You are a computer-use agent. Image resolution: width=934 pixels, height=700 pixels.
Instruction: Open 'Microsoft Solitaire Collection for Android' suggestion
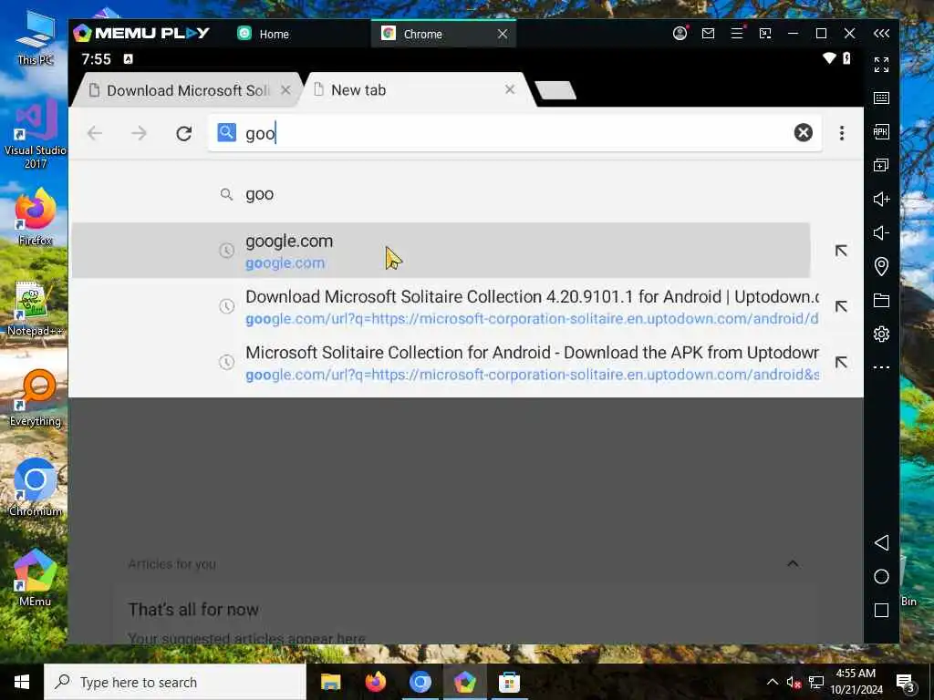click(x=441, y=363)
